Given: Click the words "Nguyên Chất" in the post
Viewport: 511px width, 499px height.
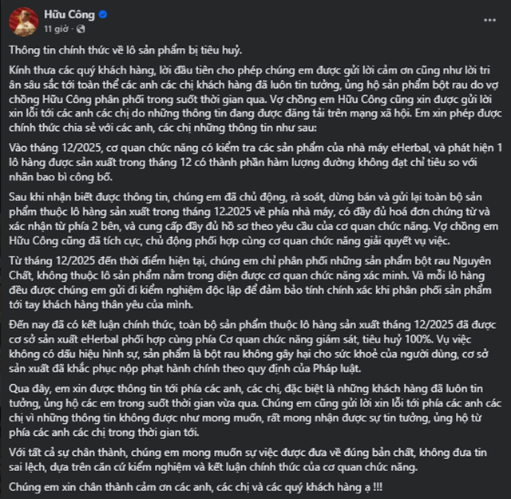Looking at the screenshot, I should pyautogui.click(x=472, y=261).
